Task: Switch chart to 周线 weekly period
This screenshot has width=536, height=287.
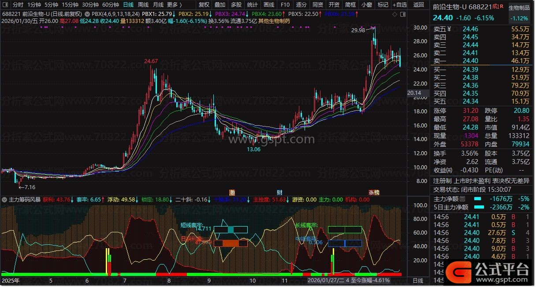Action: [143, 5]
